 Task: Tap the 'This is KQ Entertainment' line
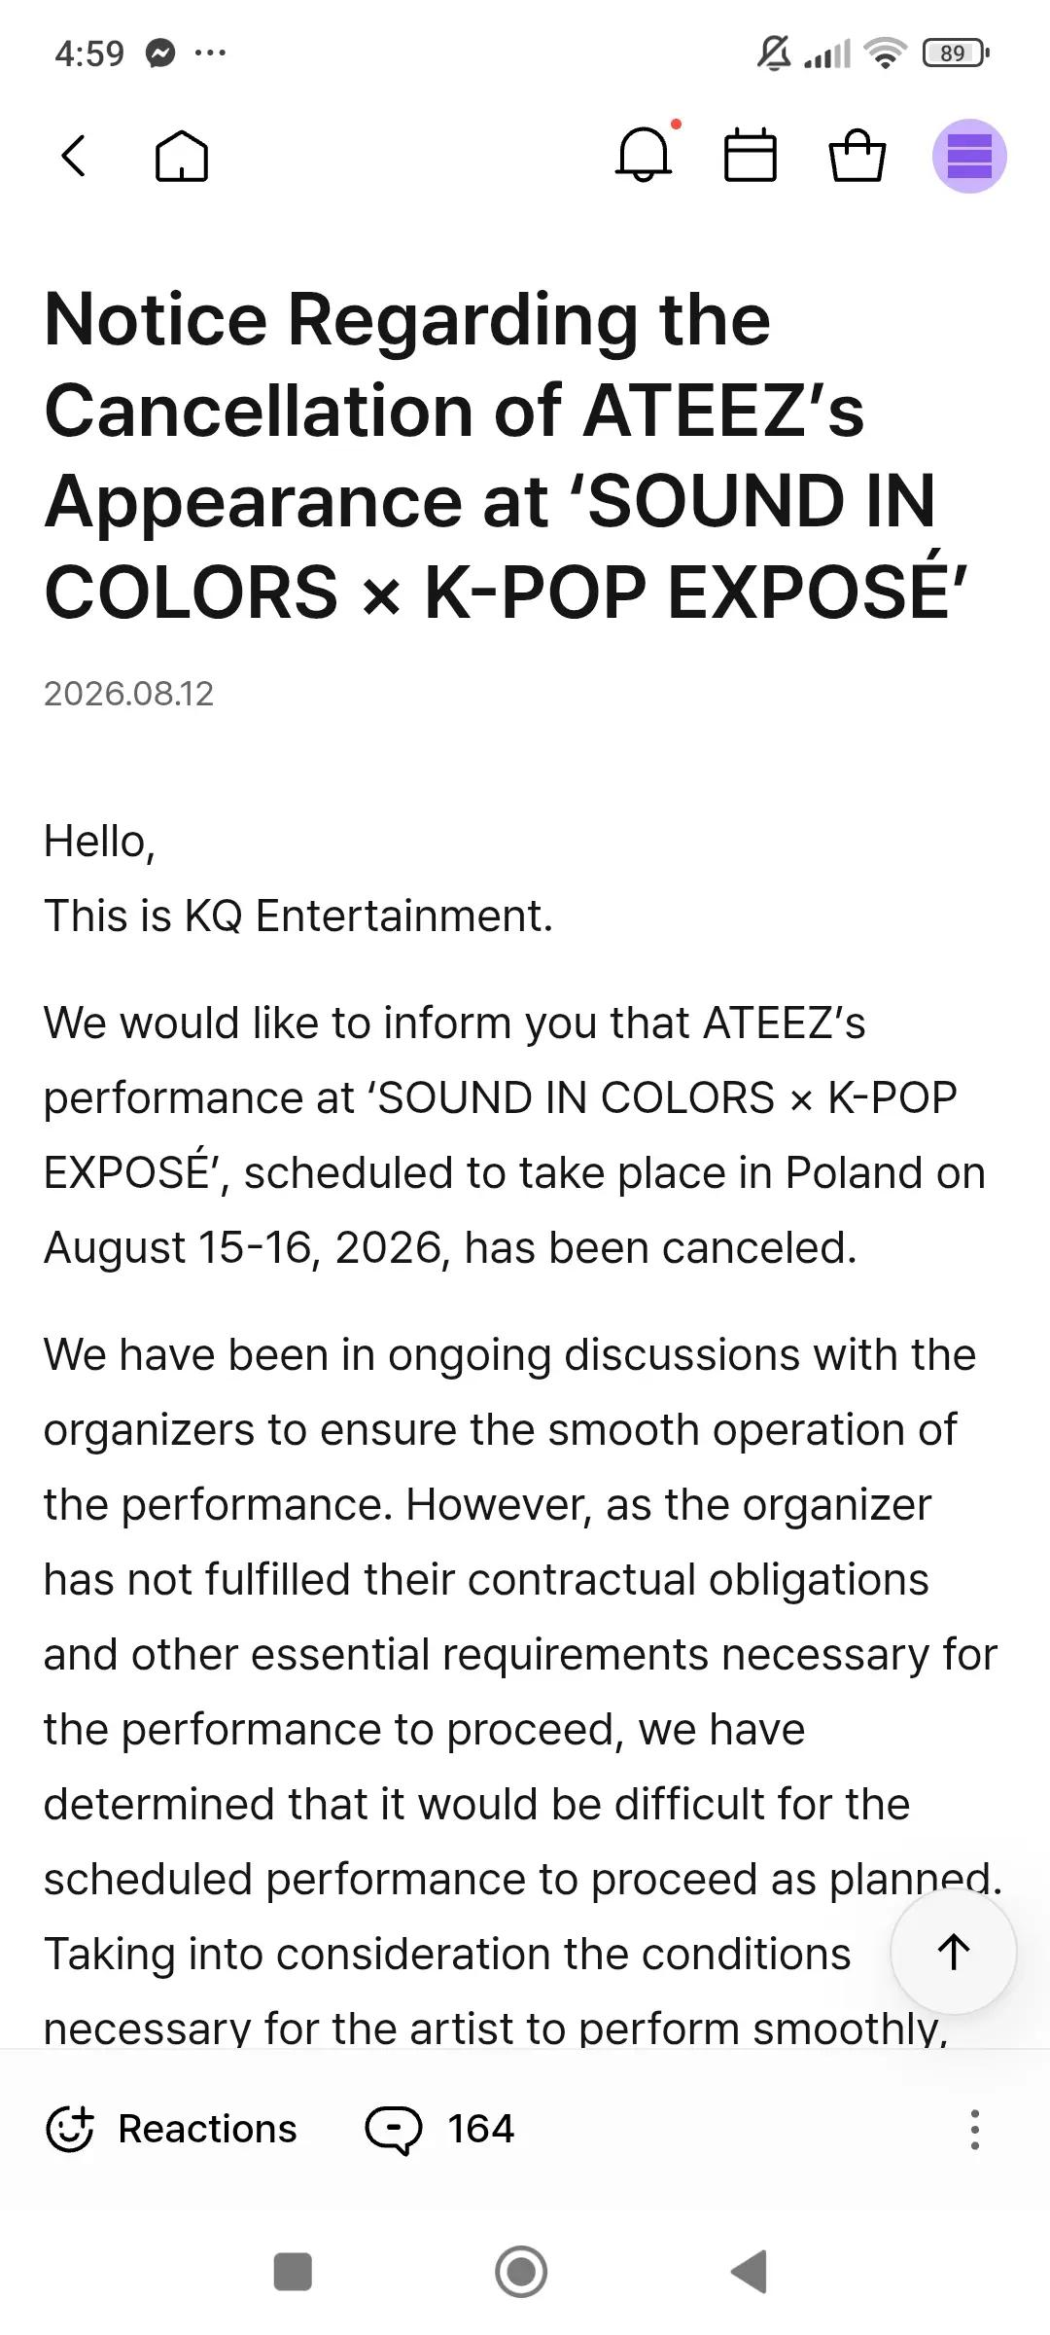click(x=298, y=916)
